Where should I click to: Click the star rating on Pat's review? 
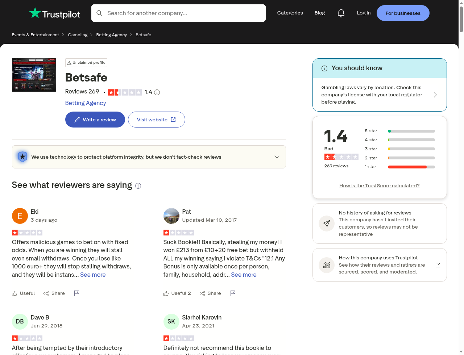coord(179,233)
